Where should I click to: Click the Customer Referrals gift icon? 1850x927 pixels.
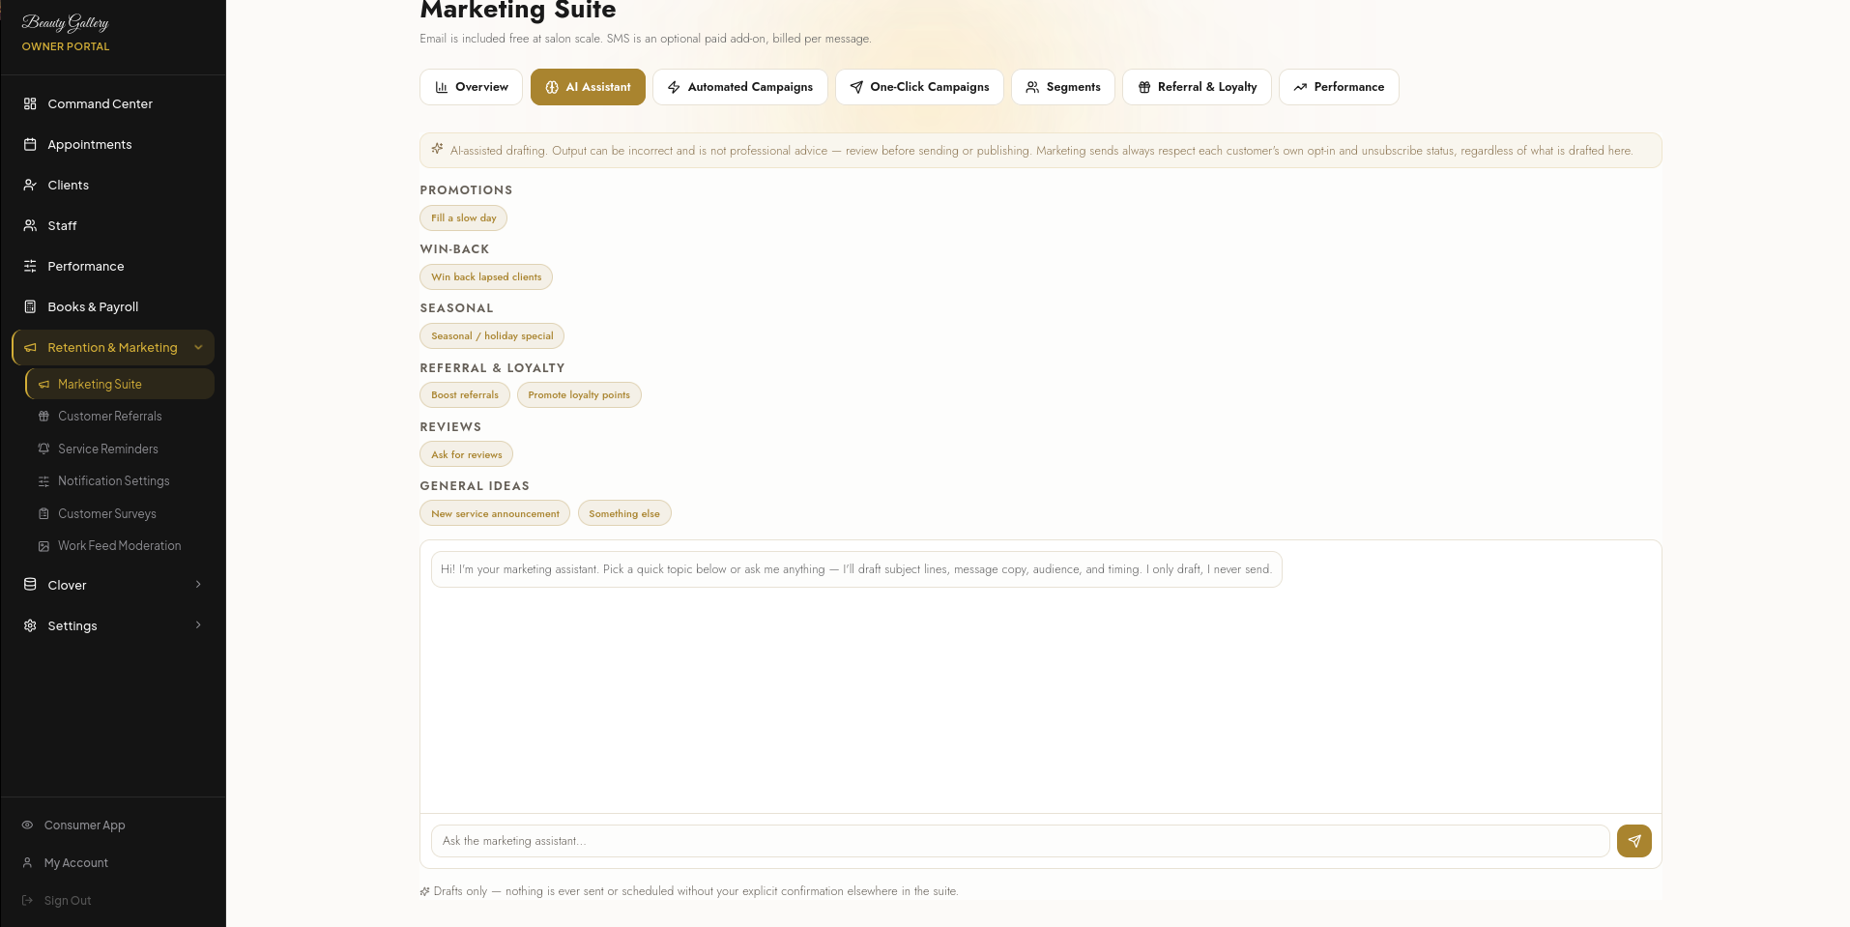[43, 417]
